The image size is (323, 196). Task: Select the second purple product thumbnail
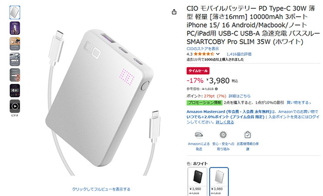click(15, 28)
